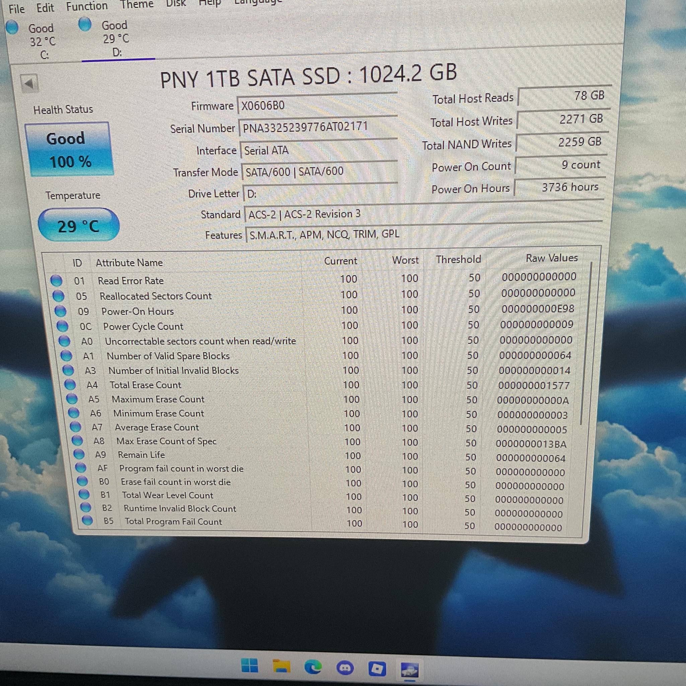Select the Remain Life attribute name
The width and height of the screenshot is (686, 686).
point(141,455)
